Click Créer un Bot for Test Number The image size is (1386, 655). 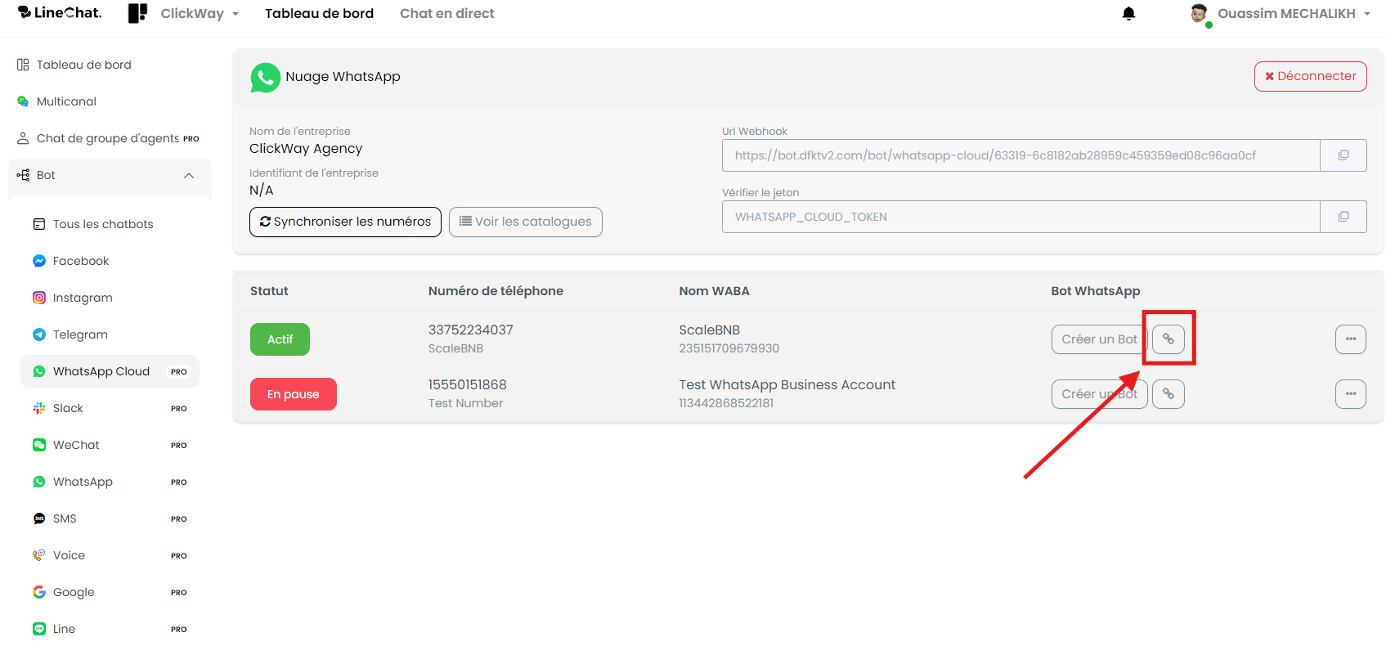[1099, 394]
